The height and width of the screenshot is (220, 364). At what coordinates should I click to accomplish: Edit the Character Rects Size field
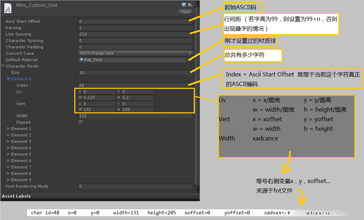(x=135, y=73)
